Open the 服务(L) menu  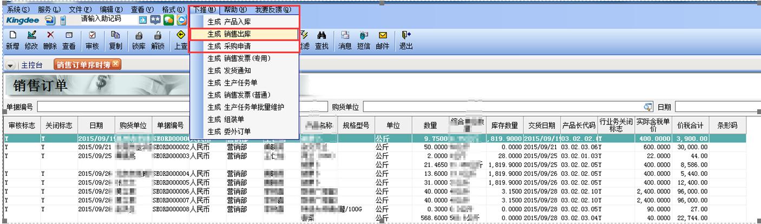click(50, 10)
